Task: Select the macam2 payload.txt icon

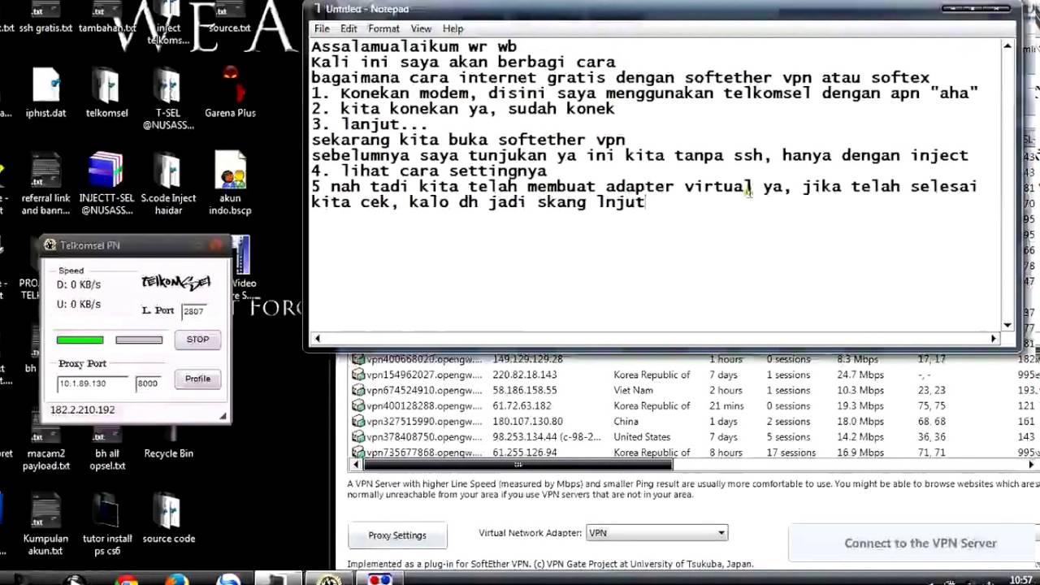Action: (x=45, y=450)
